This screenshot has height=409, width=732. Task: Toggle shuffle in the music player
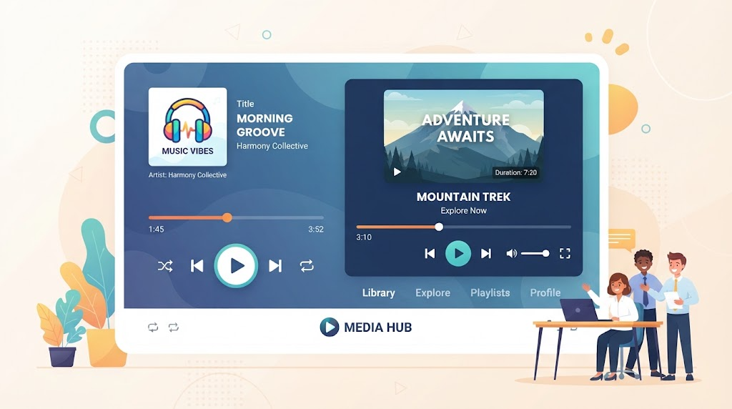pos(165,266)
